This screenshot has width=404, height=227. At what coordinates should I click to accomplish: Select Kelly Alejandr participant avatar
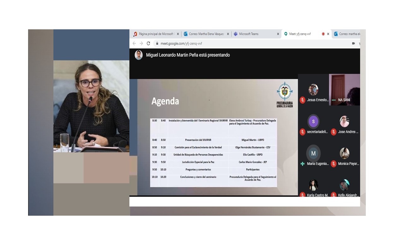click(x=344, y=185)
